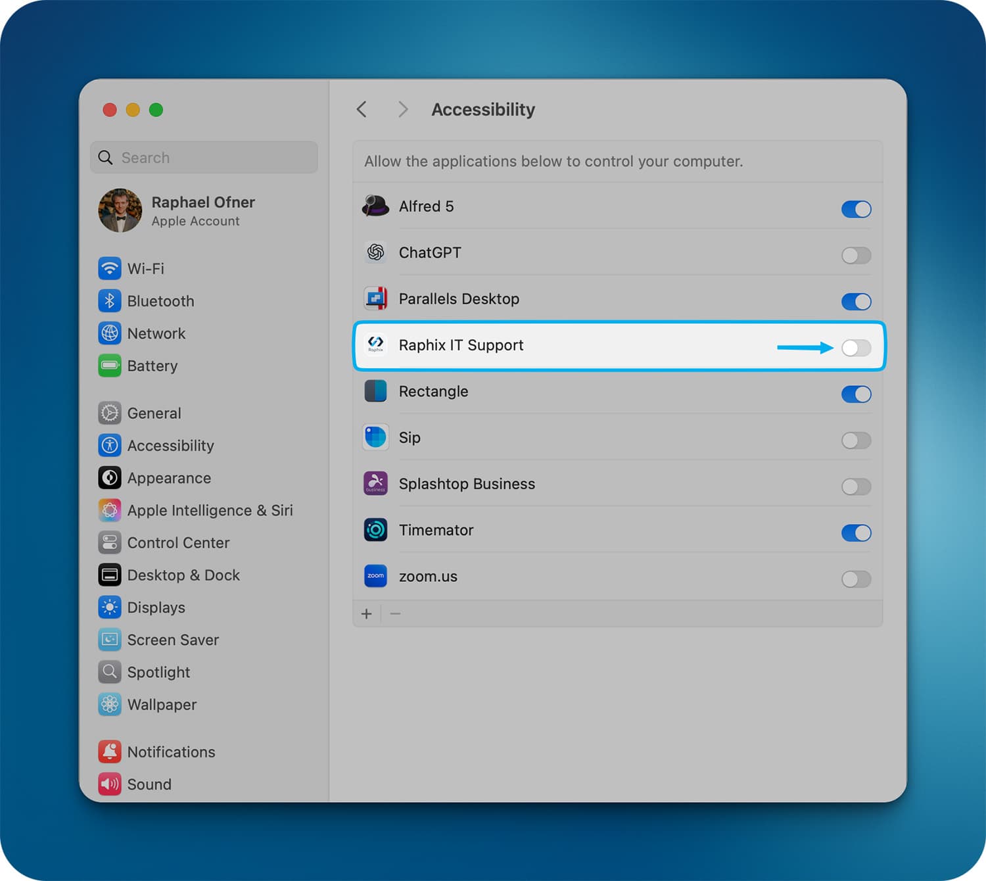Click the Parallels Desktop app icon
The width and height of the screenshot is (986, 881).
[375, 298]
